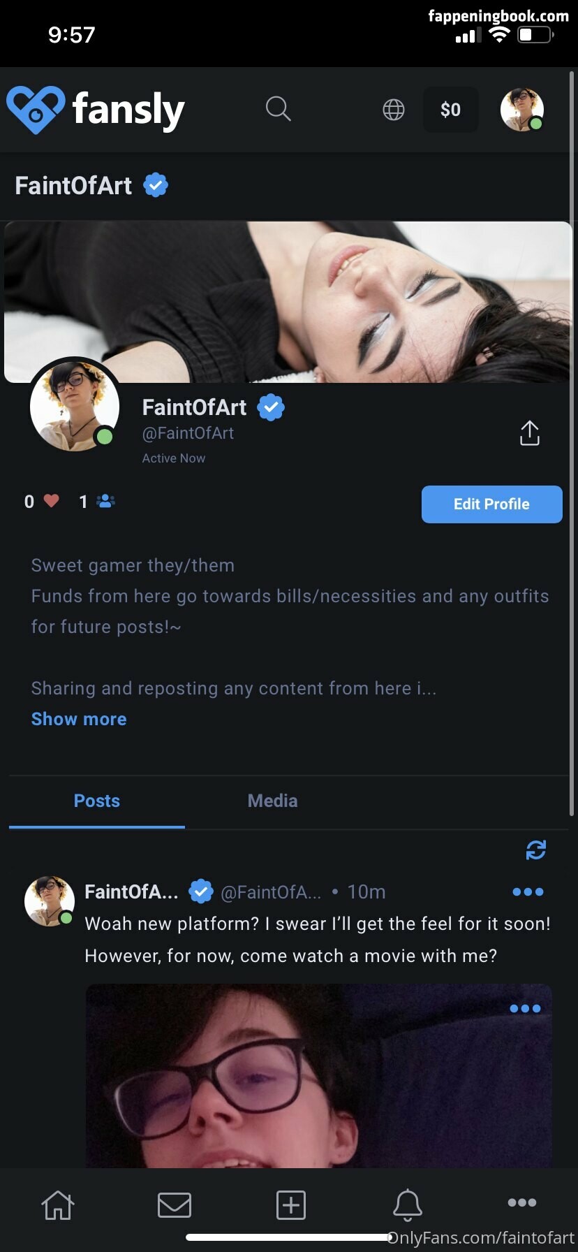Viewport: 578px width, 1252px height.
Task: Switch to the Posts tab
Action: (97, 801)
